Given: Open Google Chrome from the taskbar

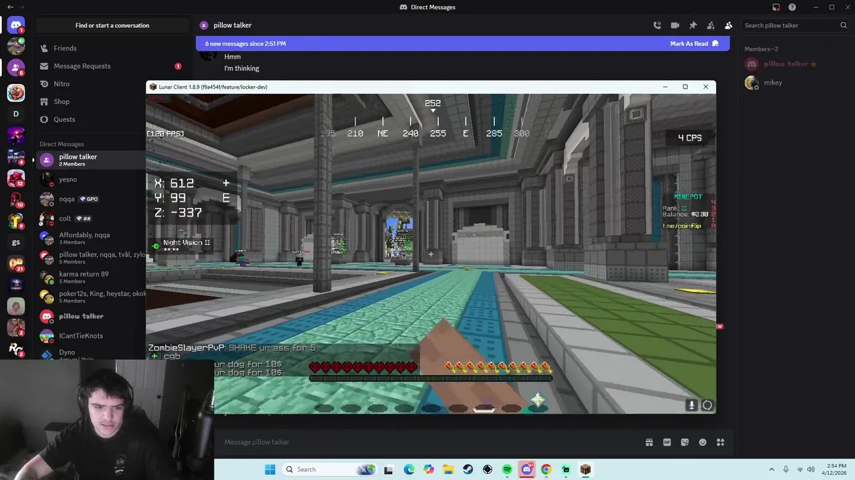Looking at the screenshot, I should 546,469.
